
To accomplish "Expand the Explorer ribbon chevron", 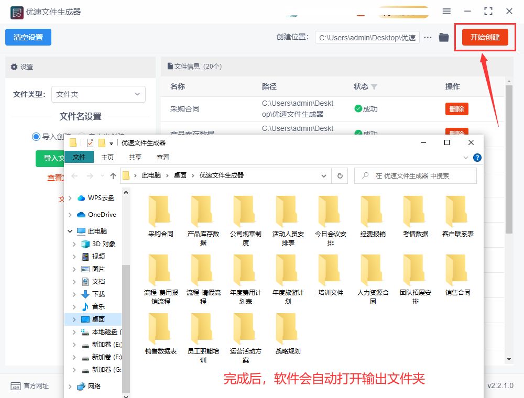I will point(465,158).
